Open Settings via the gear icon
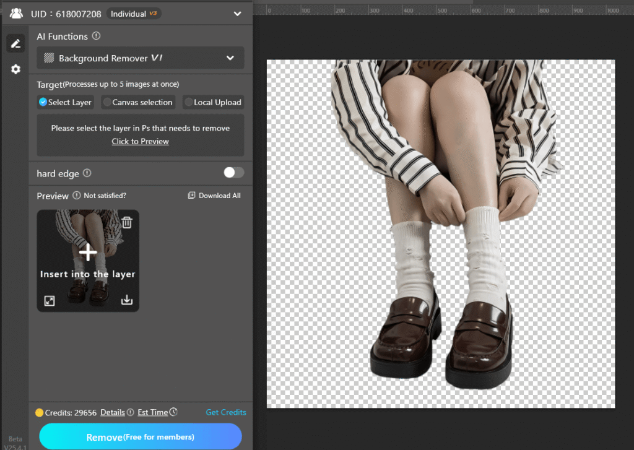 click(x=15, y=69)
